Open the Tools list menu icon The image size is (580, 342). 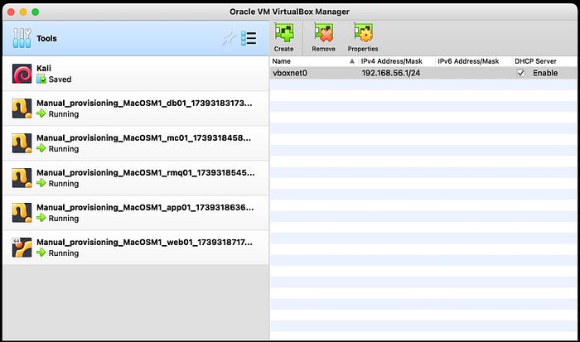249,38
